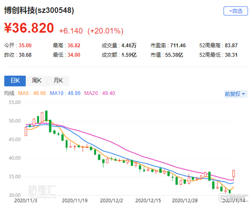Open the 前复权 adjustment dropdown
The height and width of the screenshot is (205, 251).
[x=236, y=94]
